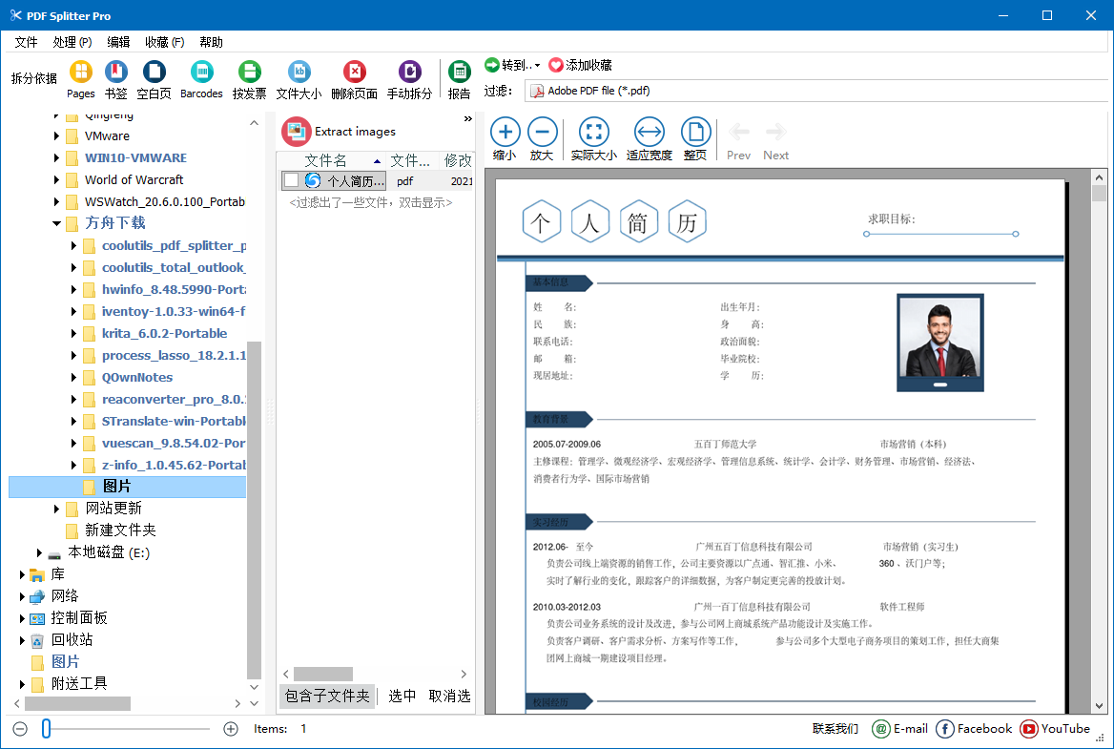Show 整页 whole page in preview
The height and width of the screenshot is (749, 1114).
tap(695, 139)
